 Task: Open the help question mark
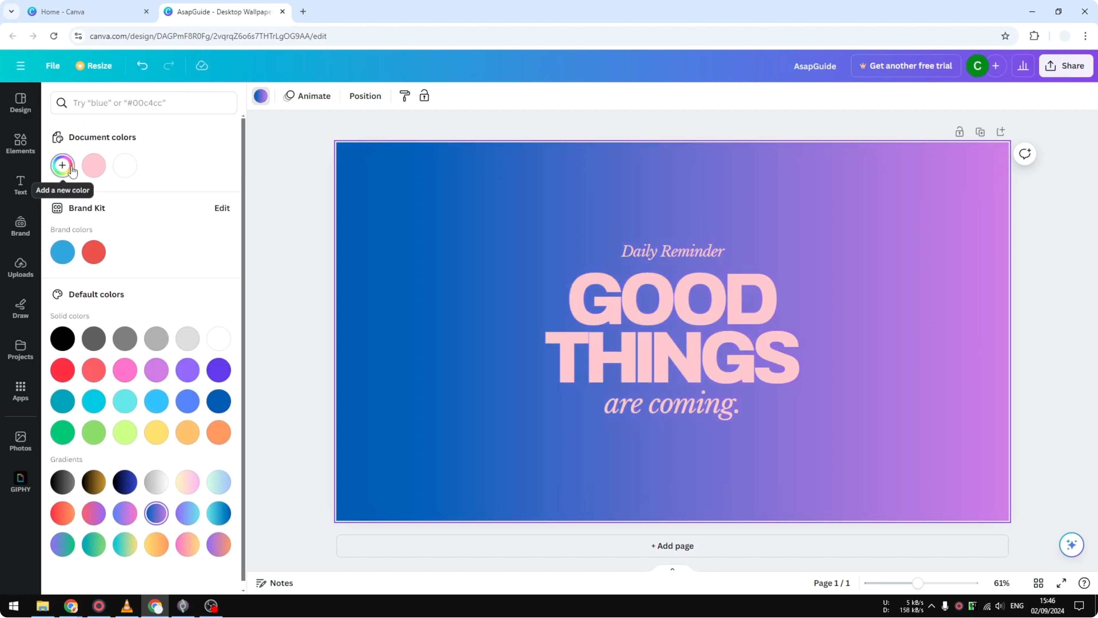coord(1084,583)
